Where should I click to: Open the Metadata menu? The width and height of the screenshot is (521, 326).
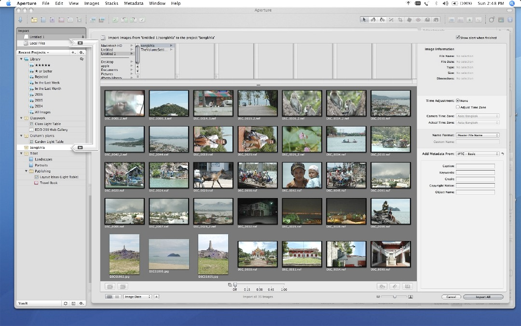point(133,3)
